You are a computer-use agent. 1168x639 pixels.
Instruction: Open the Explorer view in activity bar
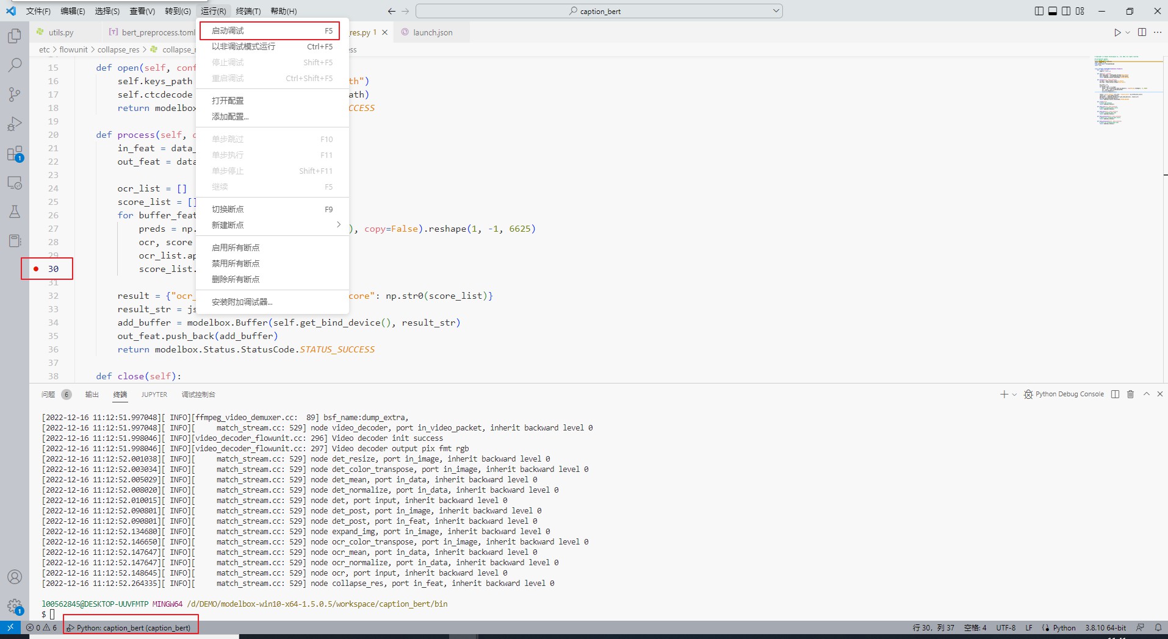coord(15,36)
